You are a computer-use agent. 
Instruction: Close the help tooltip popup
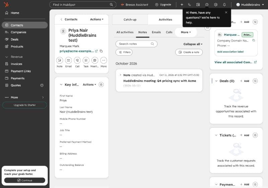[226, 12]
